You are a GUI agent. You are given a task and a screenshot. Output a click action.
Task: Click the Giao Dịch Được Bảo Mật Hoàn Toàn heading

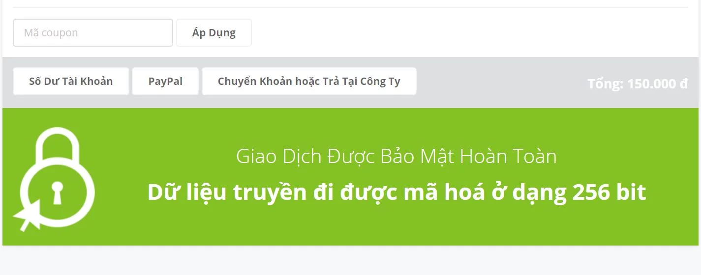(x=396, y=157)
